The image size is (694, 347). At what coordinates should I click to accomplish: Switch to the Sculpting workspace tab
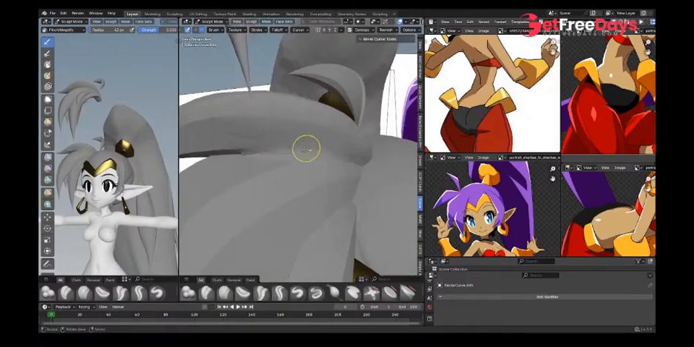point(174,14)
